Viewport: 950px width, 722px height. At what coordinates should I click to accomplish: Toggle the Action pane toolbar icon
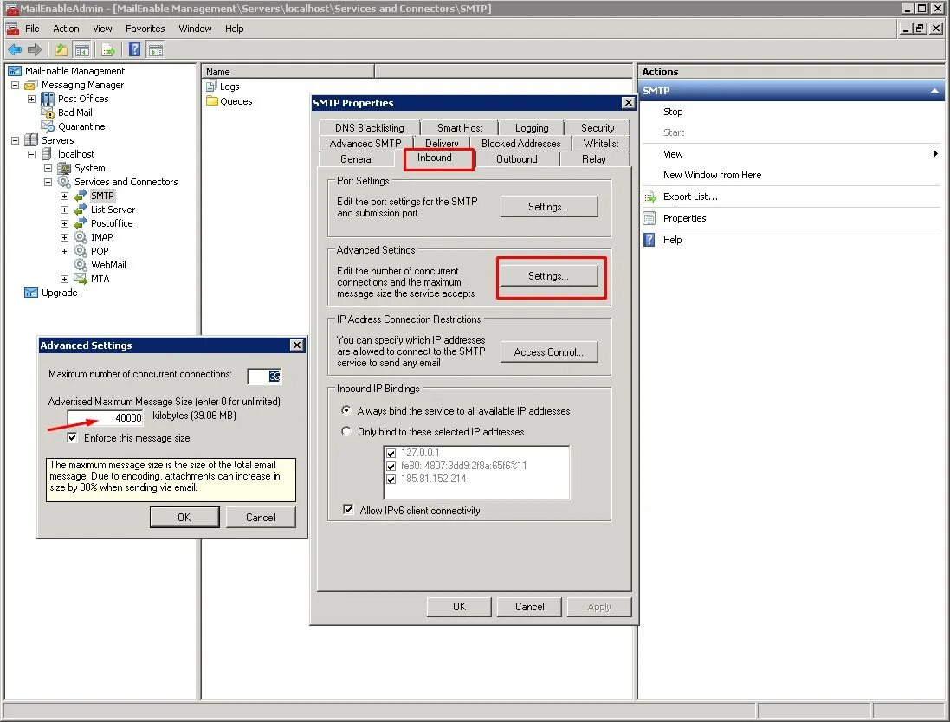point(156,49)
